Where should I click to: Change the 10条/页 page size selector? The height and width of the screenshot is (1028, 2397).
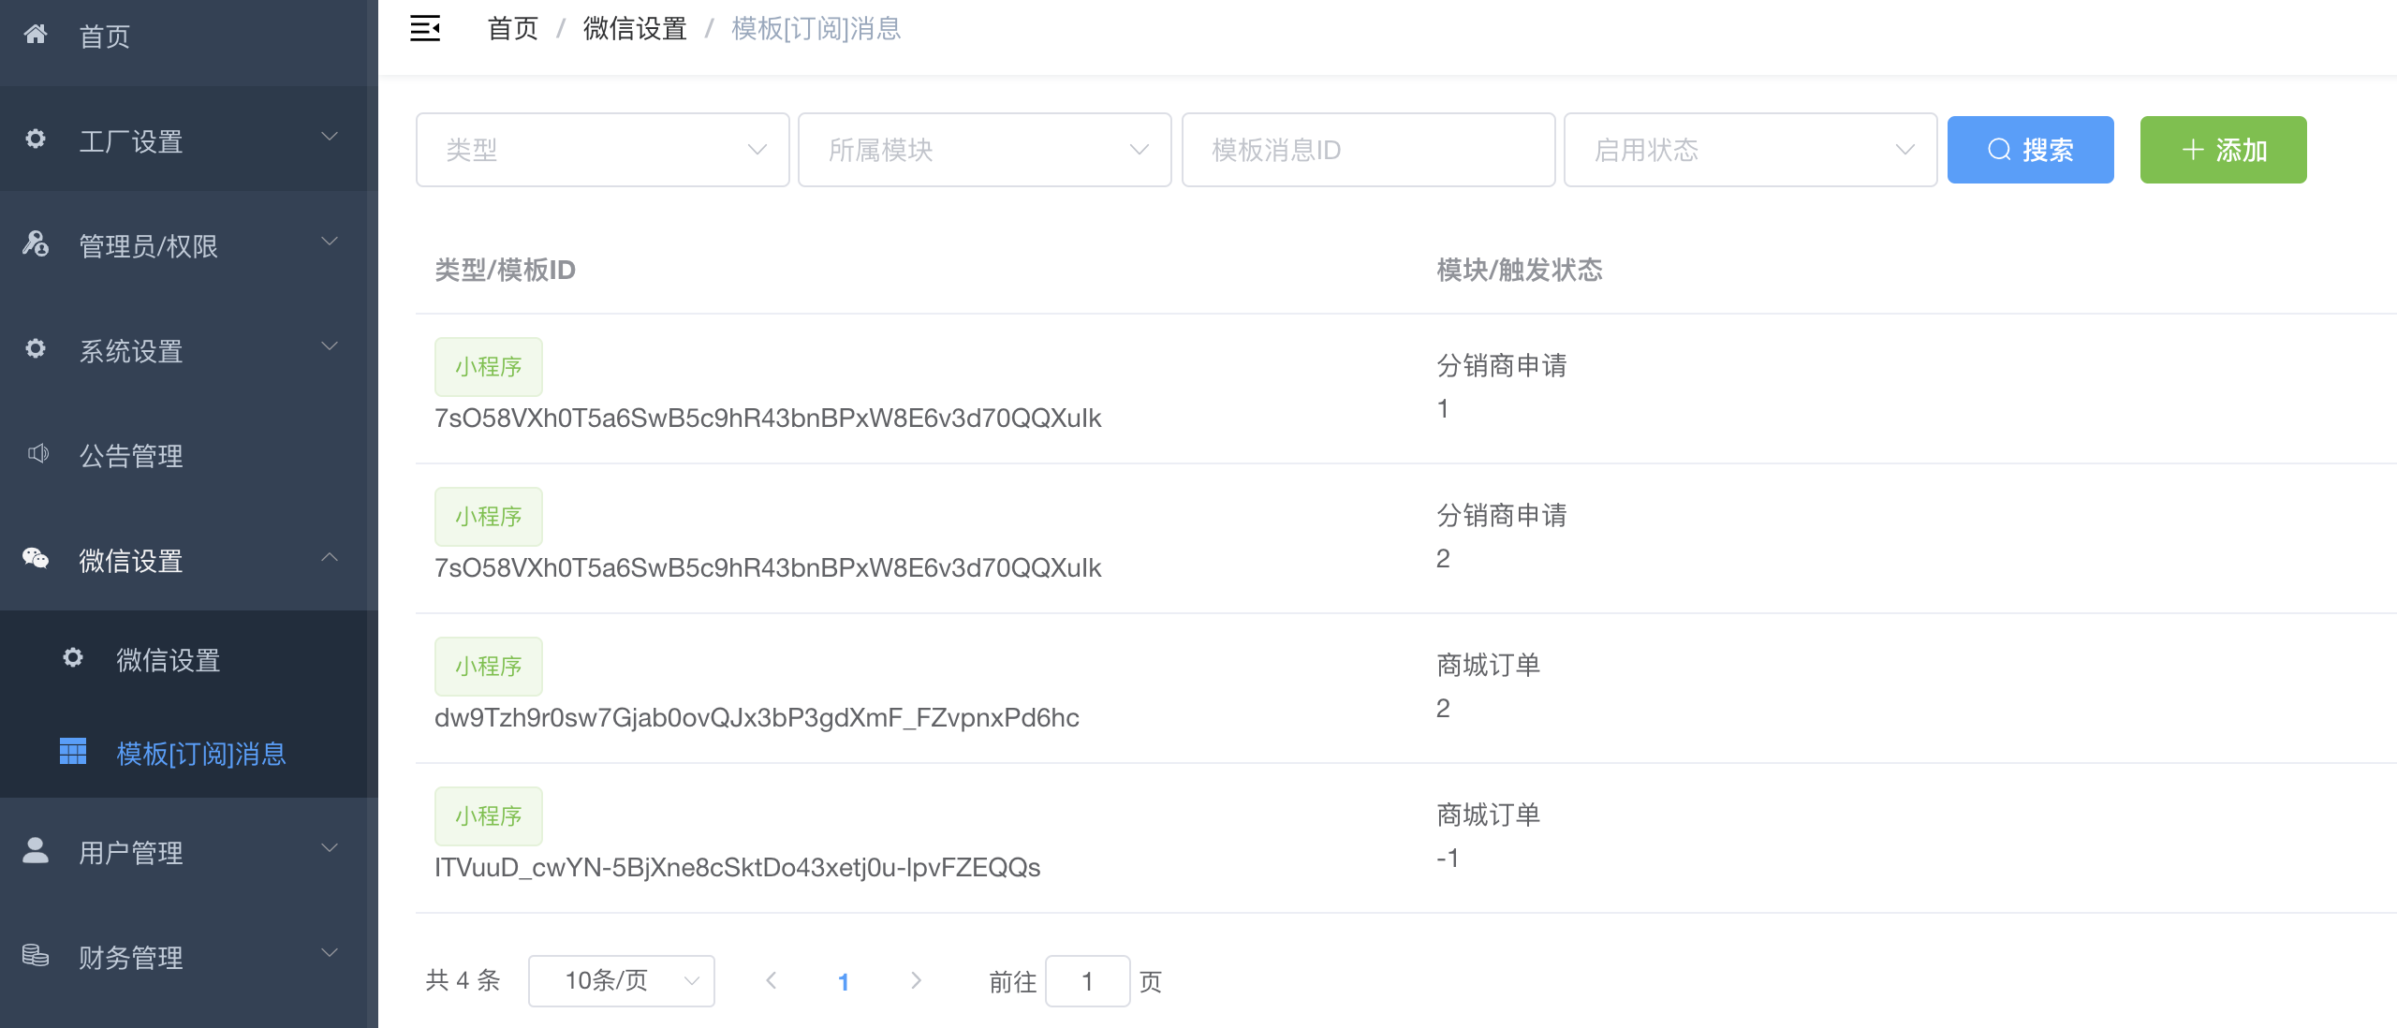[x=621, y=980]
